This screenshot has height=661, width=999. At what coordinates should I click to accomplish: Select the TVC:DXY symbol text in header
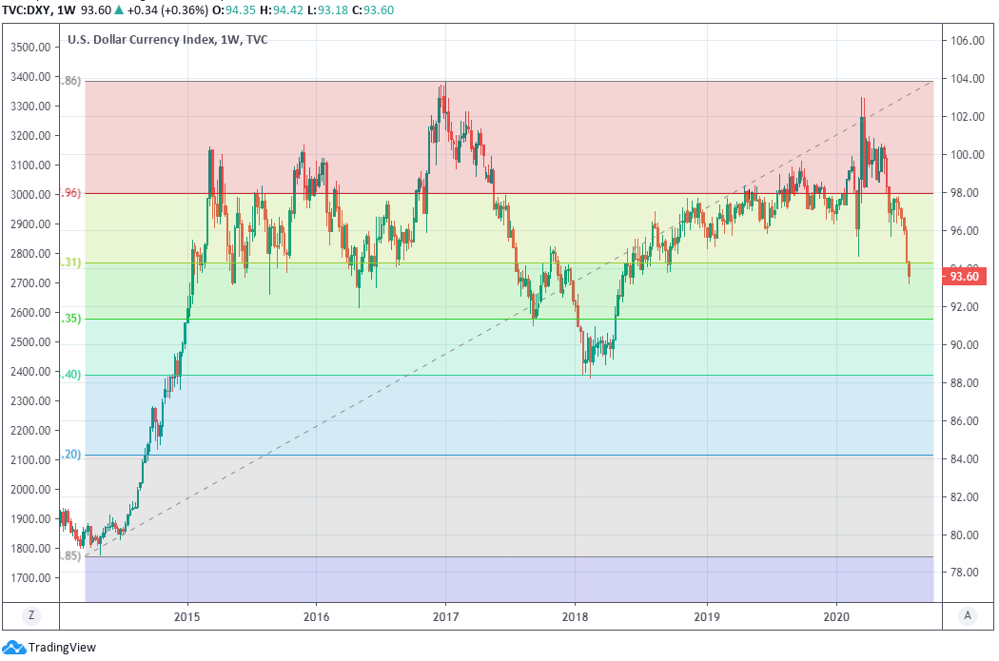(x=27, y=10)
